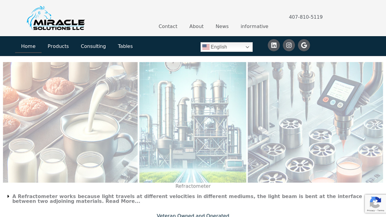The image size is (386, 217).
Task: Click the US flag language icon
Action: [206, 47]
